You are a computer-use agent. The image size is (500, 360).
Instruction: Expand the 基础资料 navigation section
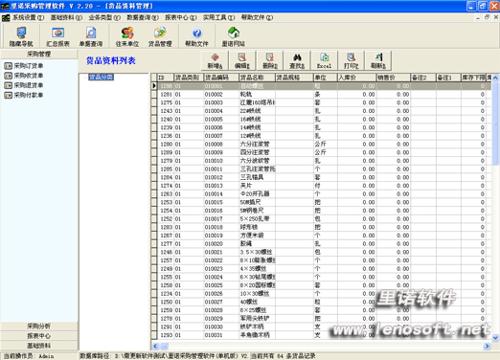(x=39, y=346)
